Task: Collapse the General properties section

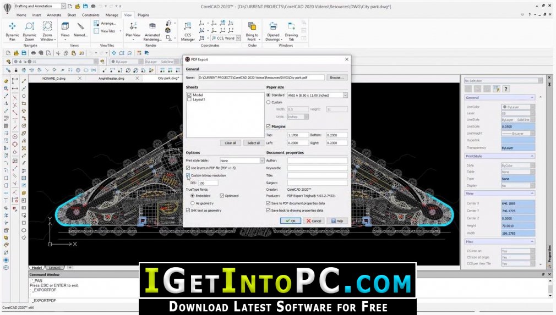Action: tap(532, 97)
